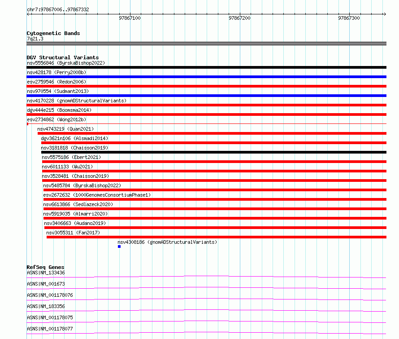The width and height of the screenshot is (399, 339).
Task: Select the nsv3406663 (Audano2019) red bar
Action: (215, 228)
